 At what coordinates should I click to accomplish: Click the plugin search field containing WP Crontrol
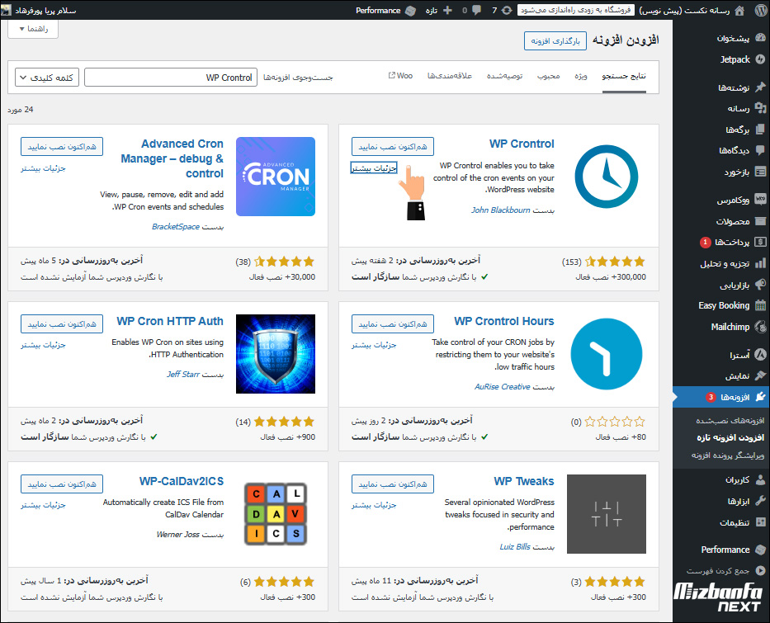point(171,78)
